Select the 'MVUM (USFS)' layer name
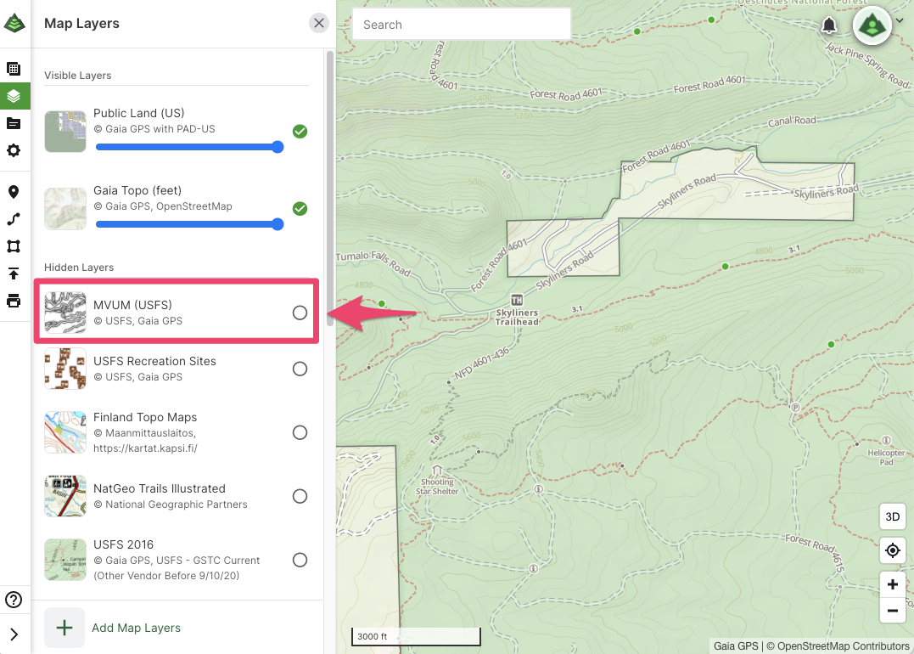 [x=133, y=305]
